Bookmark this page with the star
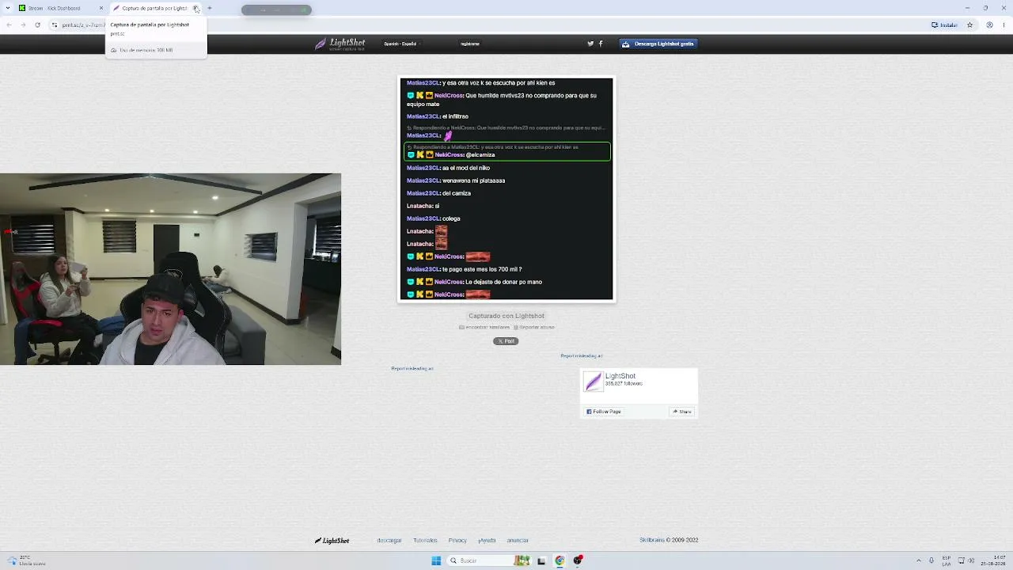1013x570 pixels. tap(969, 25)
